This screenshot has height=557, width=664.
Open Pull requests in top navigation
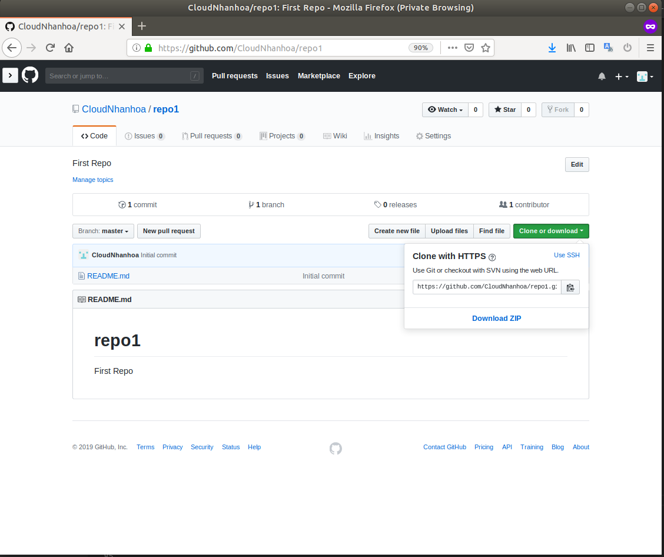click(x=235, y=76)
